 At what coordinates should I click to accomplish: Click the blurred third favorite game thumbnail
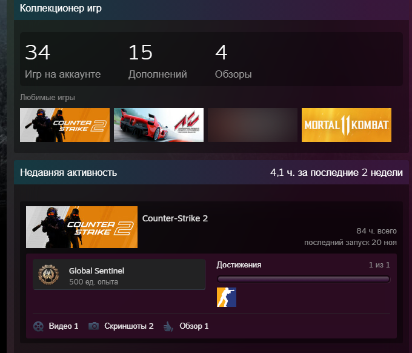point(253,125)
